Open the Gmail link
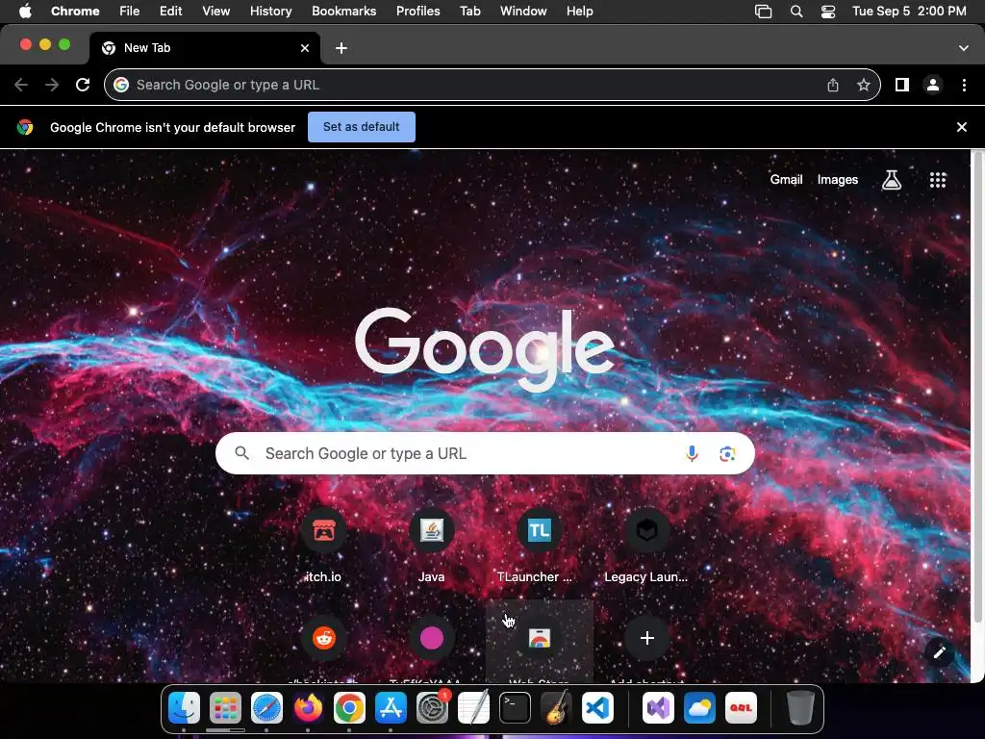Screen dimensions: 985x739 [787, 180]
